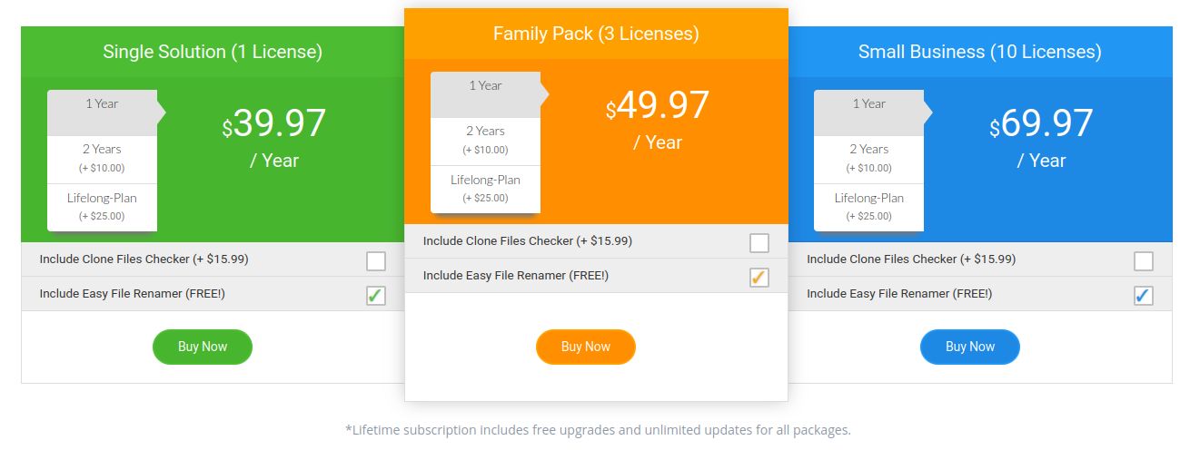This screenshot has height=450, width=1200.
Task: Tick Clone Files Checker in Family Pack
Action: [759, 243]
